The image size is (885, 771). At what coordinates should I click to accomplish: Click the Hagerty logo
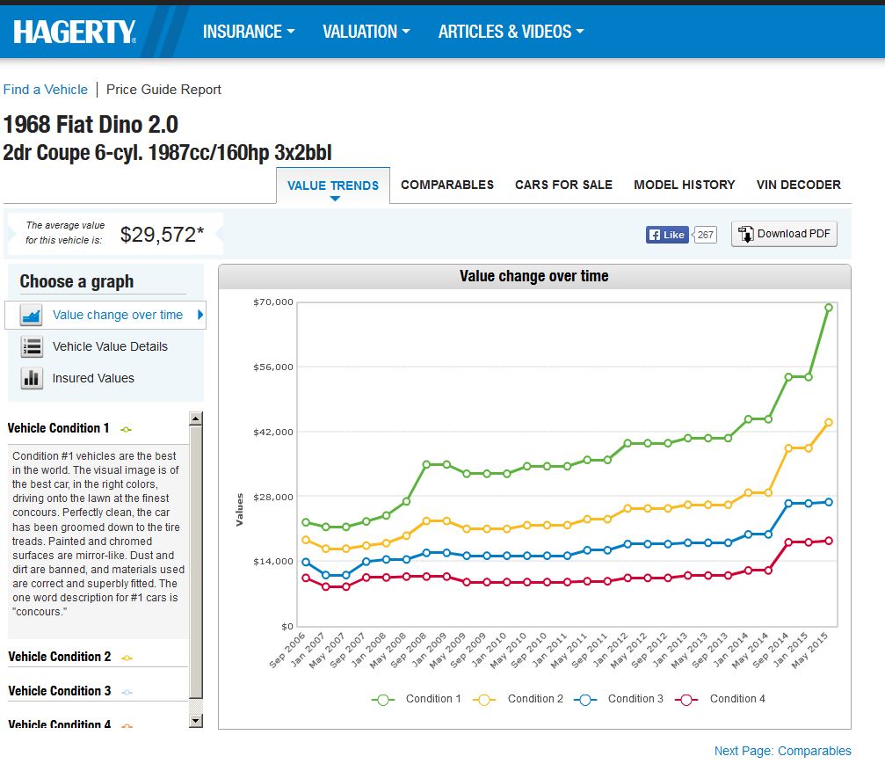tap(75, 32)
